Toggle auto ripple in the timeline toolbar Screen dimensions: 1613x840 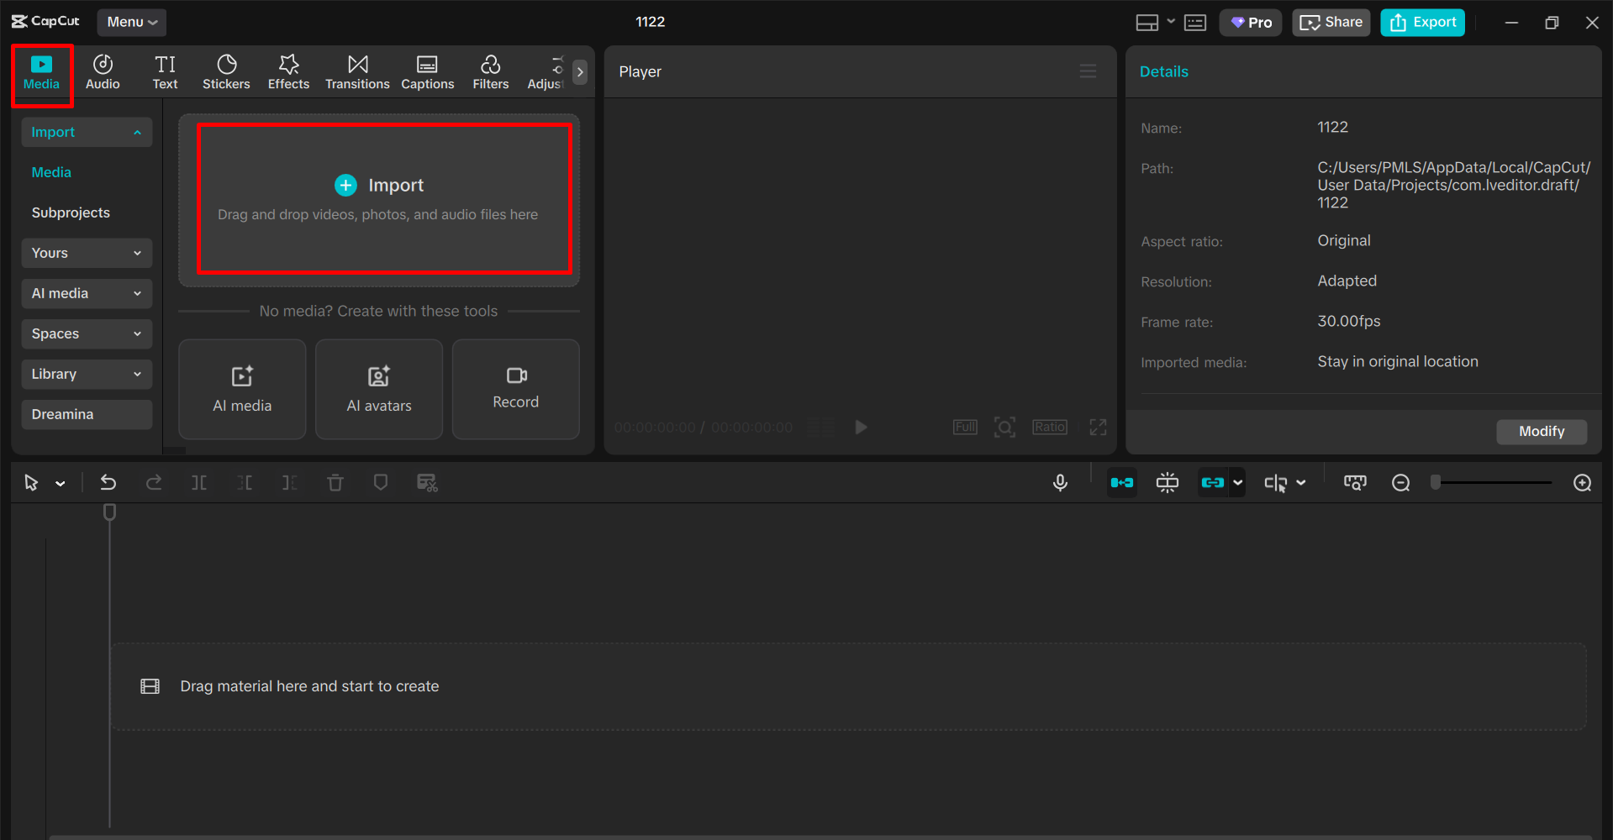(1122, 482)
